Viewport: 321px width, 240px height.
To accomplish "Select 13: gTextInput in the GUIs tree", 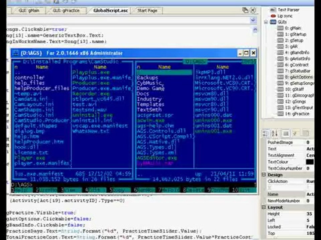I will (x=299, y=108).
